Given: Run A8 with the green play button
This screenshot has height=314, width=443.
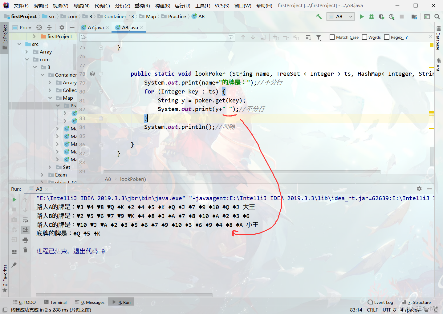Looking at the screenshot, I should tap(362, 17).
